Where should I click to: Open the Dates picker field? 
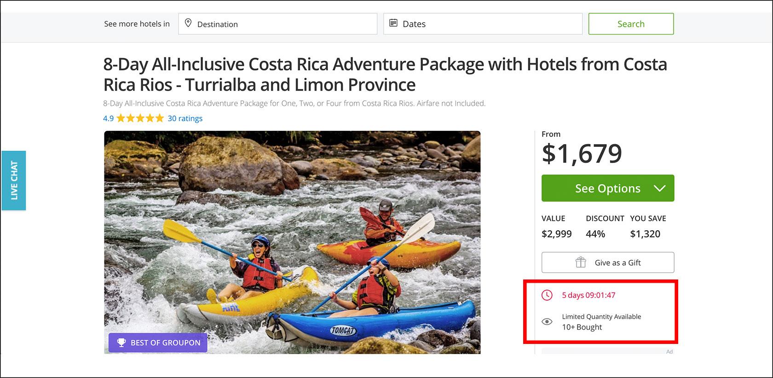click(483, 23)
